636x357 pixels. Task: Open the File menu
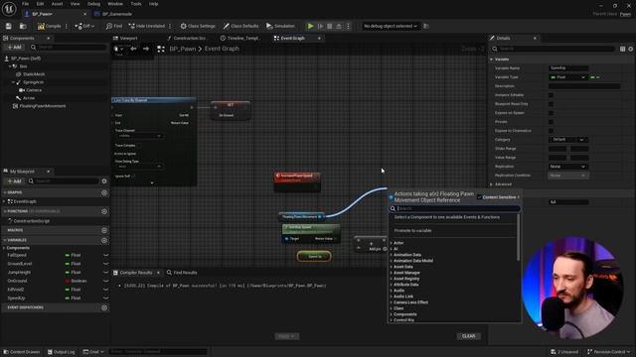click(x=25, y=4)
